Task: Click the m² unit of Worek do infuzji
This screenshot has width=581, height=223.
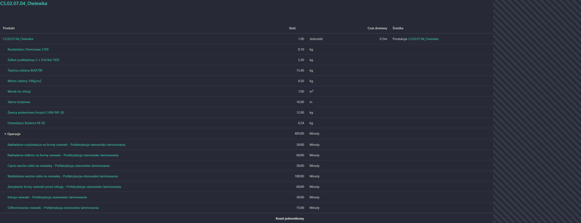Action: tap(311, 91)
